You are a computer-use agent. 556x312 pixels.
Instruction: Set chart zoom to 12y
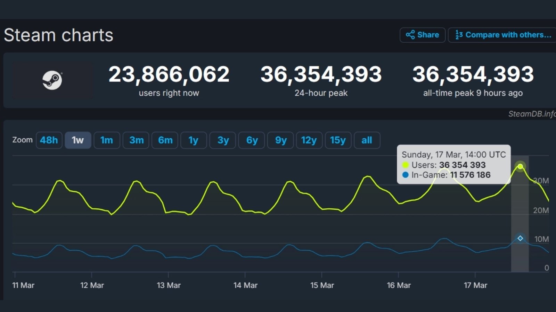(309, 140)
